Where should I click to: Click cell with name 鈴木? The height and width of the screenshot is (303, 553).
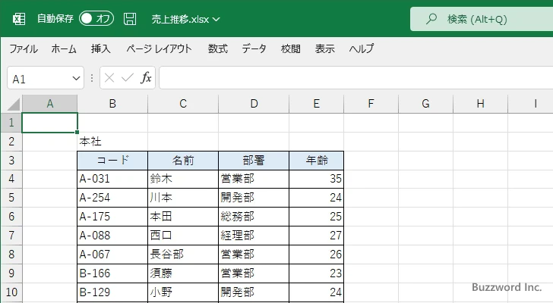pyautogui.click(x=183, y=179)
